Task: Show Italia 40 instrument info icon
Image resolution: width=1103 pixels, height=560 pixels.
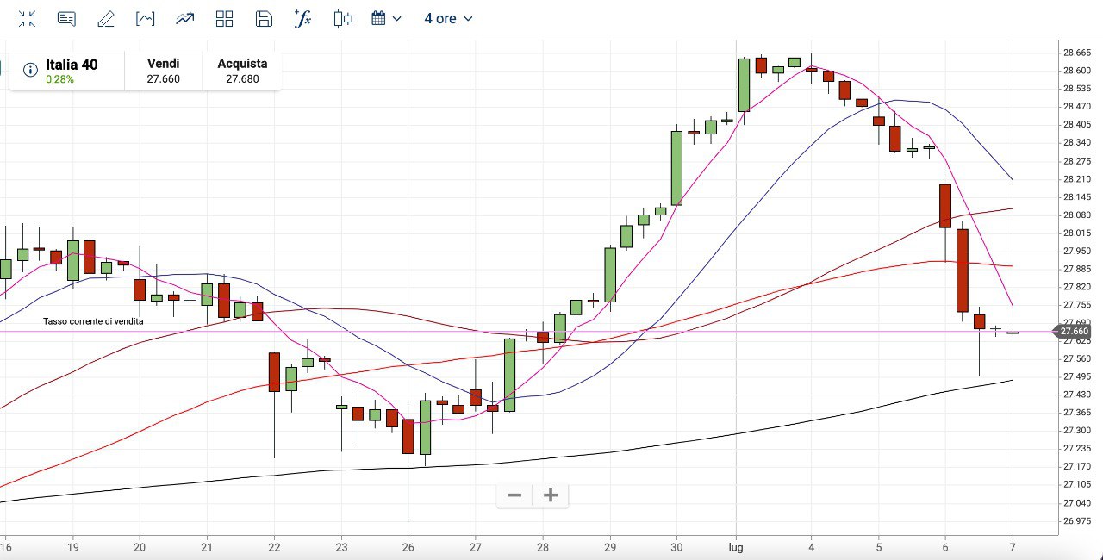Action: [x=30, y=70]
